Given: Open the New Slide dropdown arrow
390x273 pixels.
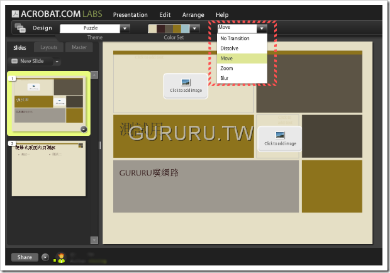Looking at the screenshot, I should pos(57,62).
